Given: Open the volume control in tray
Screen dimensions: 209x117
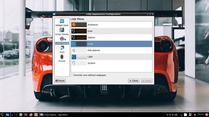Looking at the screenshot, I should [195, 115].
